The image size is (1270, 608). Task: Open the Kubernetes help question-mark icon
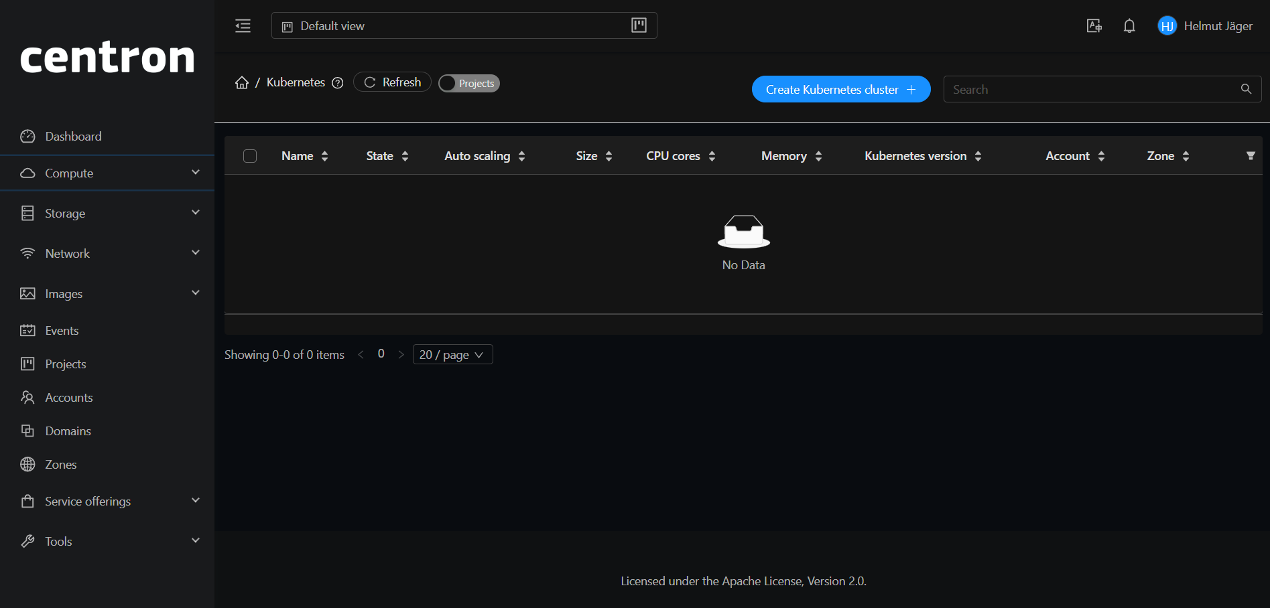click(x=338, y=82)
